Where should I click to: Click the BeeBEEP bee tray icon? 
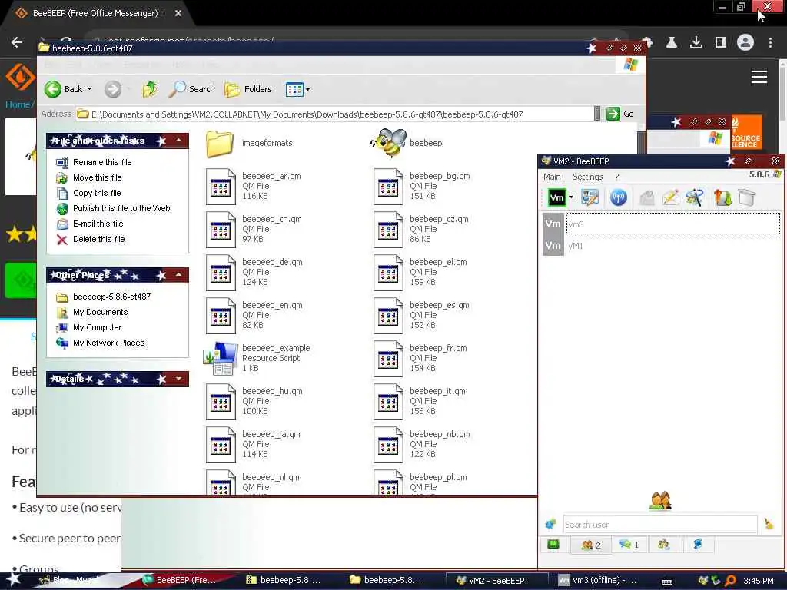[x=703, y=581]
